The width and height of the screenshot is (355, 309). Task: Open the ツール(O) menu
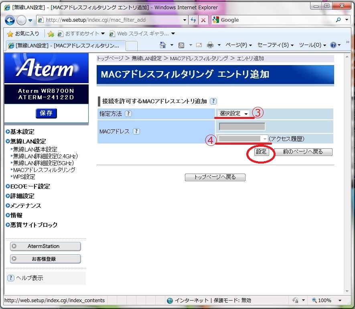tap(312, 45)
